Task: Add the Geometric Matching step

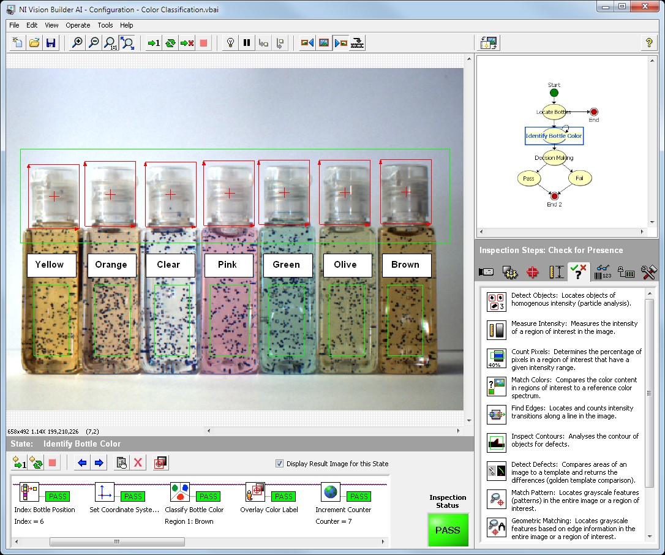Action: tap(564, 528)
